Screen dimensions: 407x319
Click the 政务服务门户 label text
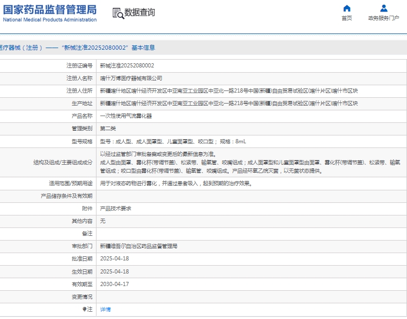[x=383, y=18]
